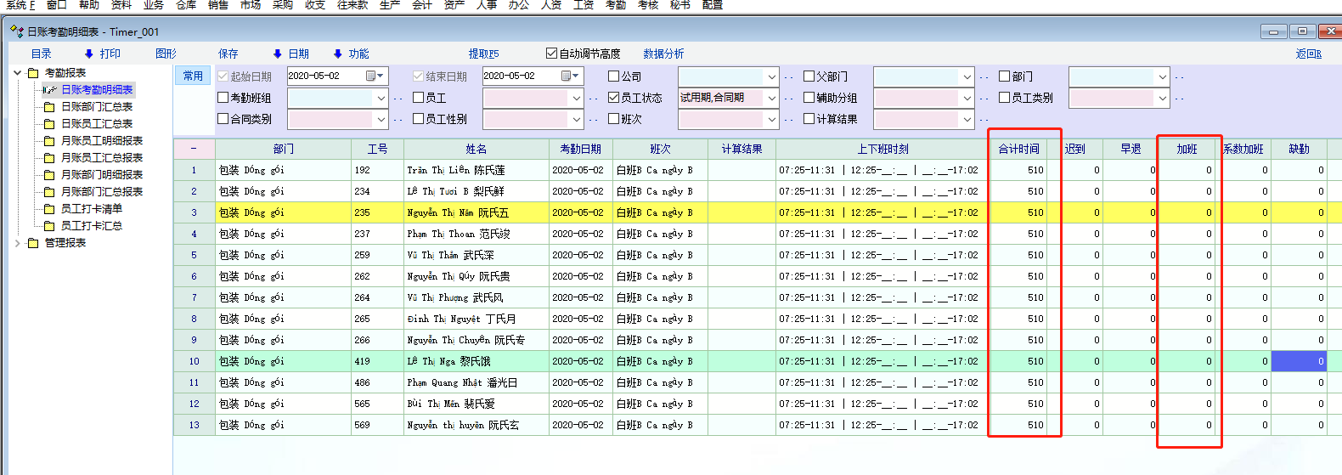Open the 资产 menu in the menu bar
The height and width of the screenshot is (475, 1342).
454,5
